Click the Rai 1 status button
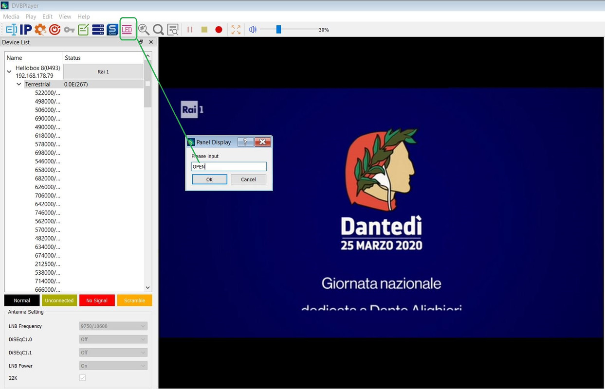 (x=103, y=72)
